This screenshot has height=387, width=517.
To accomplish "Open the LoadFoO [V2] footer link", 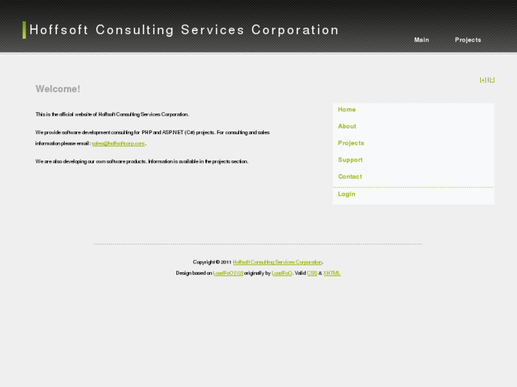I will [228, 273].
